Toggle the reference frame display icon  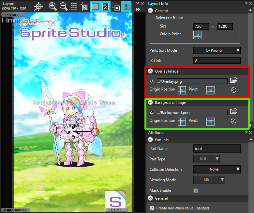95,7
